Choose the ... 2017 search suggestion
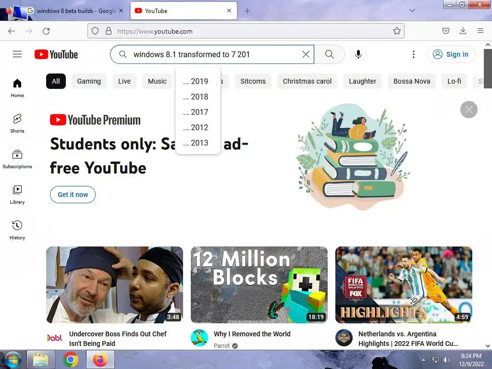Viewport: 492px width, 369px height. tap(197, 112)
